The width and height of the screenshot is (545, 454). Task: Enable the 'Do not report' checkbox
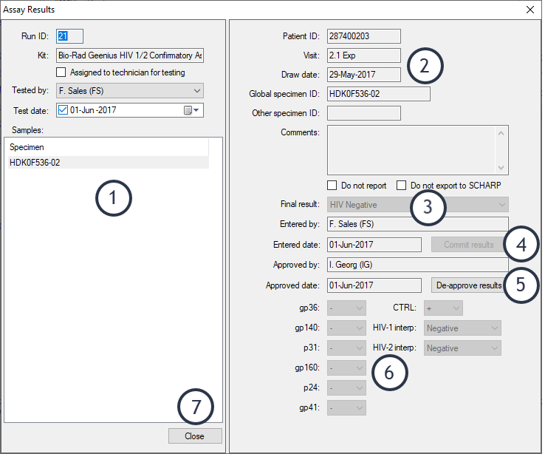tap(332, 185)
